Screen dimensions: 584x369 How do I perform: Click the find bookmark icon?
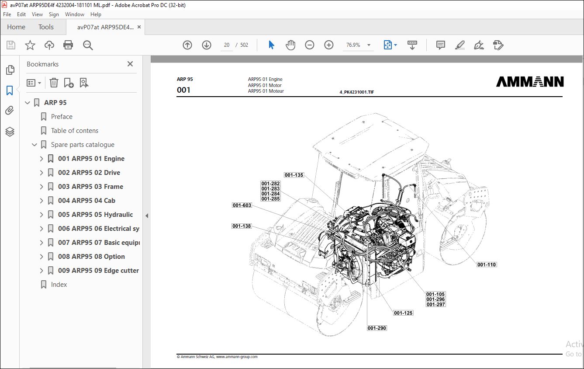pyautogui.click(x=84, y=83)
